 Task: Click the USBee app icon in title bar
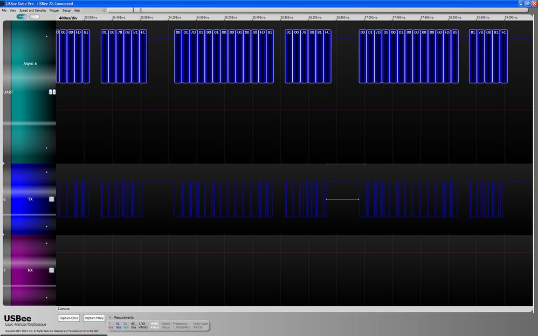pos(3,3)
